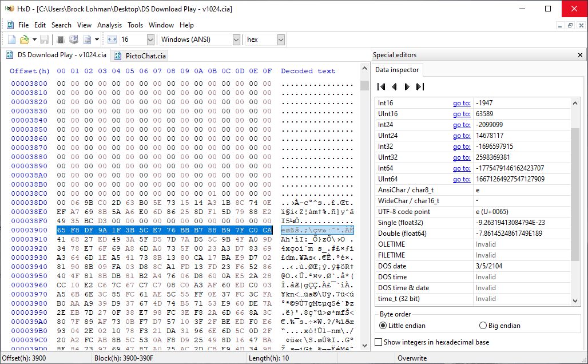Click Block(h): 3900-390F in status bar
Viewport: 588px width, 364px height.
click(x=124, y=358)
